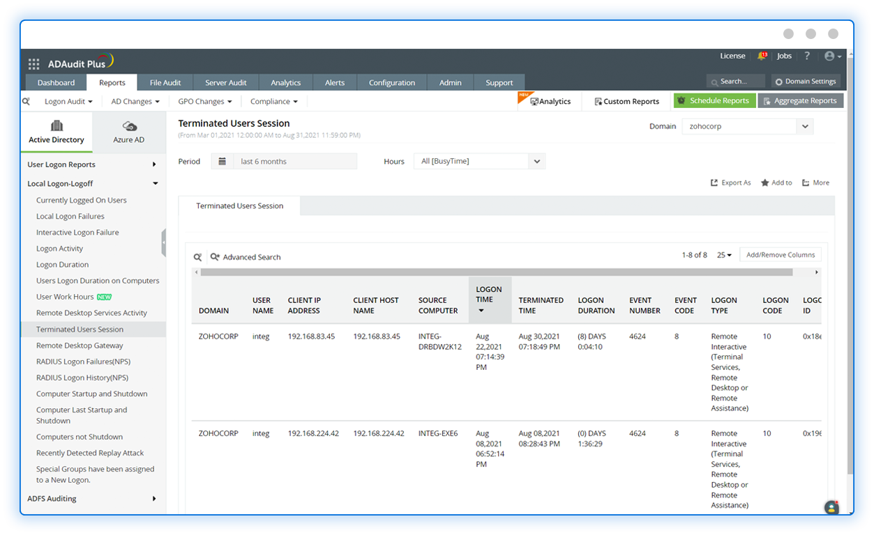Screen dimensions: 874x535
Task: Open the new Analytics reports link
Action: (550, 101)
